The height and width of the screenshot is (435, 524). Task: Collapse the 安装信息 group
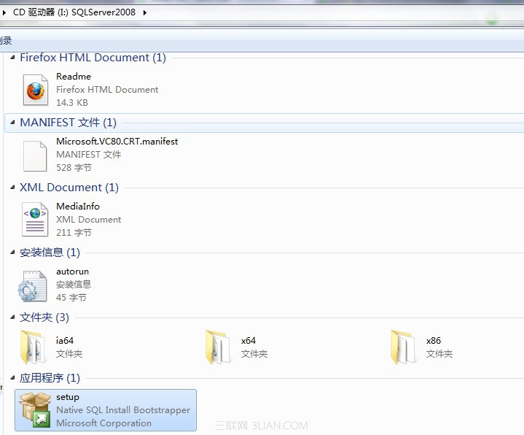(12, 253)
